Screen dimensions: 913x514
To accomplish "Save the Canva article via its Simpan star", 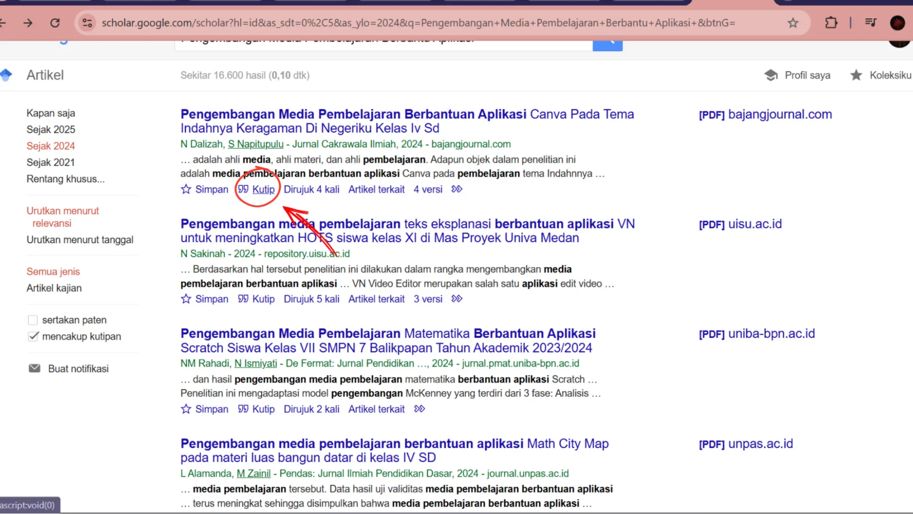I will coord(186,189).
